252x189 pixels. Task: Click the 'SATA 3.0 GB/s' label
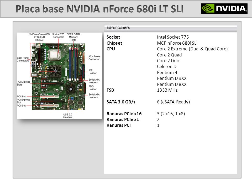point(121,102)
